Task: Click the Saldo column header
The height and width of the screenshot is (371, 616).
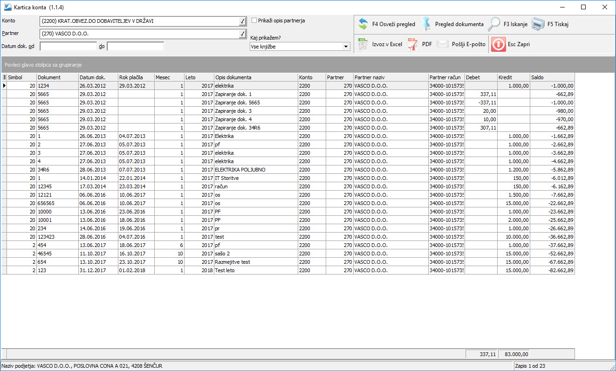Action: (x=552, y=77)
